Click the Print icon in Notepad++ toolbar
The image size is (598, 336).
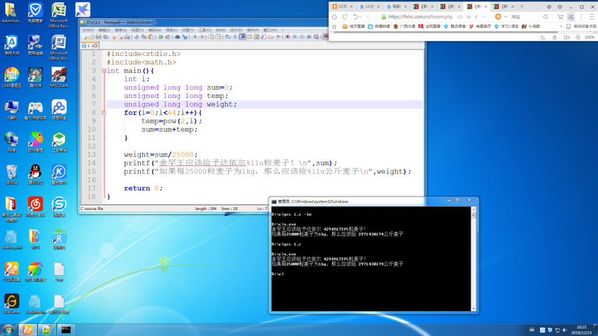(127, 37)
